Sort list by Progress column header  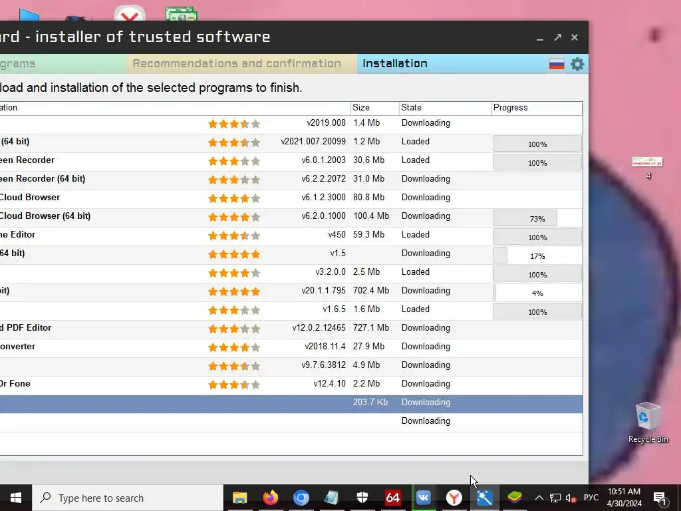pos(537,108)
